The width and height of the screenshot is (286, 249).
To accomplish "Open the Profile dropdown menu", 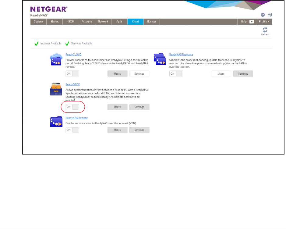I will tap(264, 22).
